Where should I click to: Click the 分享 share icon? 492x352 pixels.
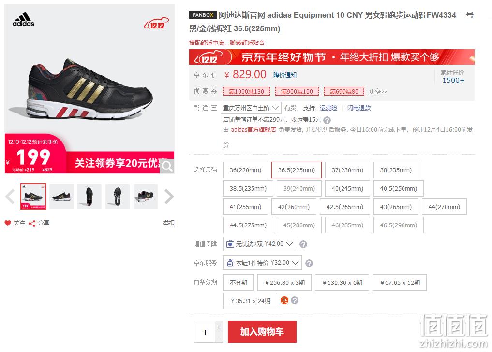(x=32, y=223)
